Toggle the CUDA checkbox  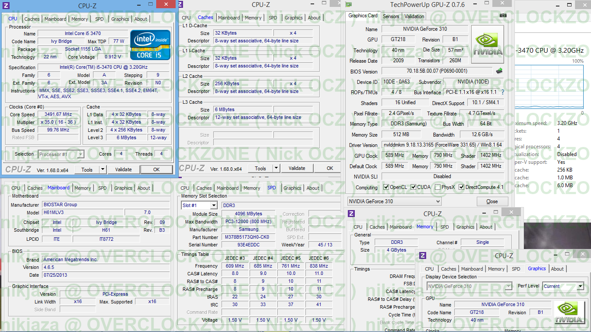coord(414,187)
